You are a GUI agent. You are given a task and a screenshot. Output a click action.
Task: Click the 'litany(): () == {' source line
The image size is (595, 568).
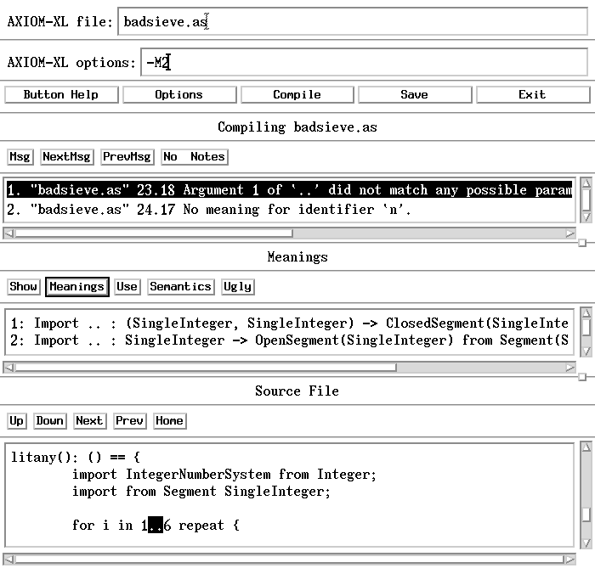tap(76, 457)
